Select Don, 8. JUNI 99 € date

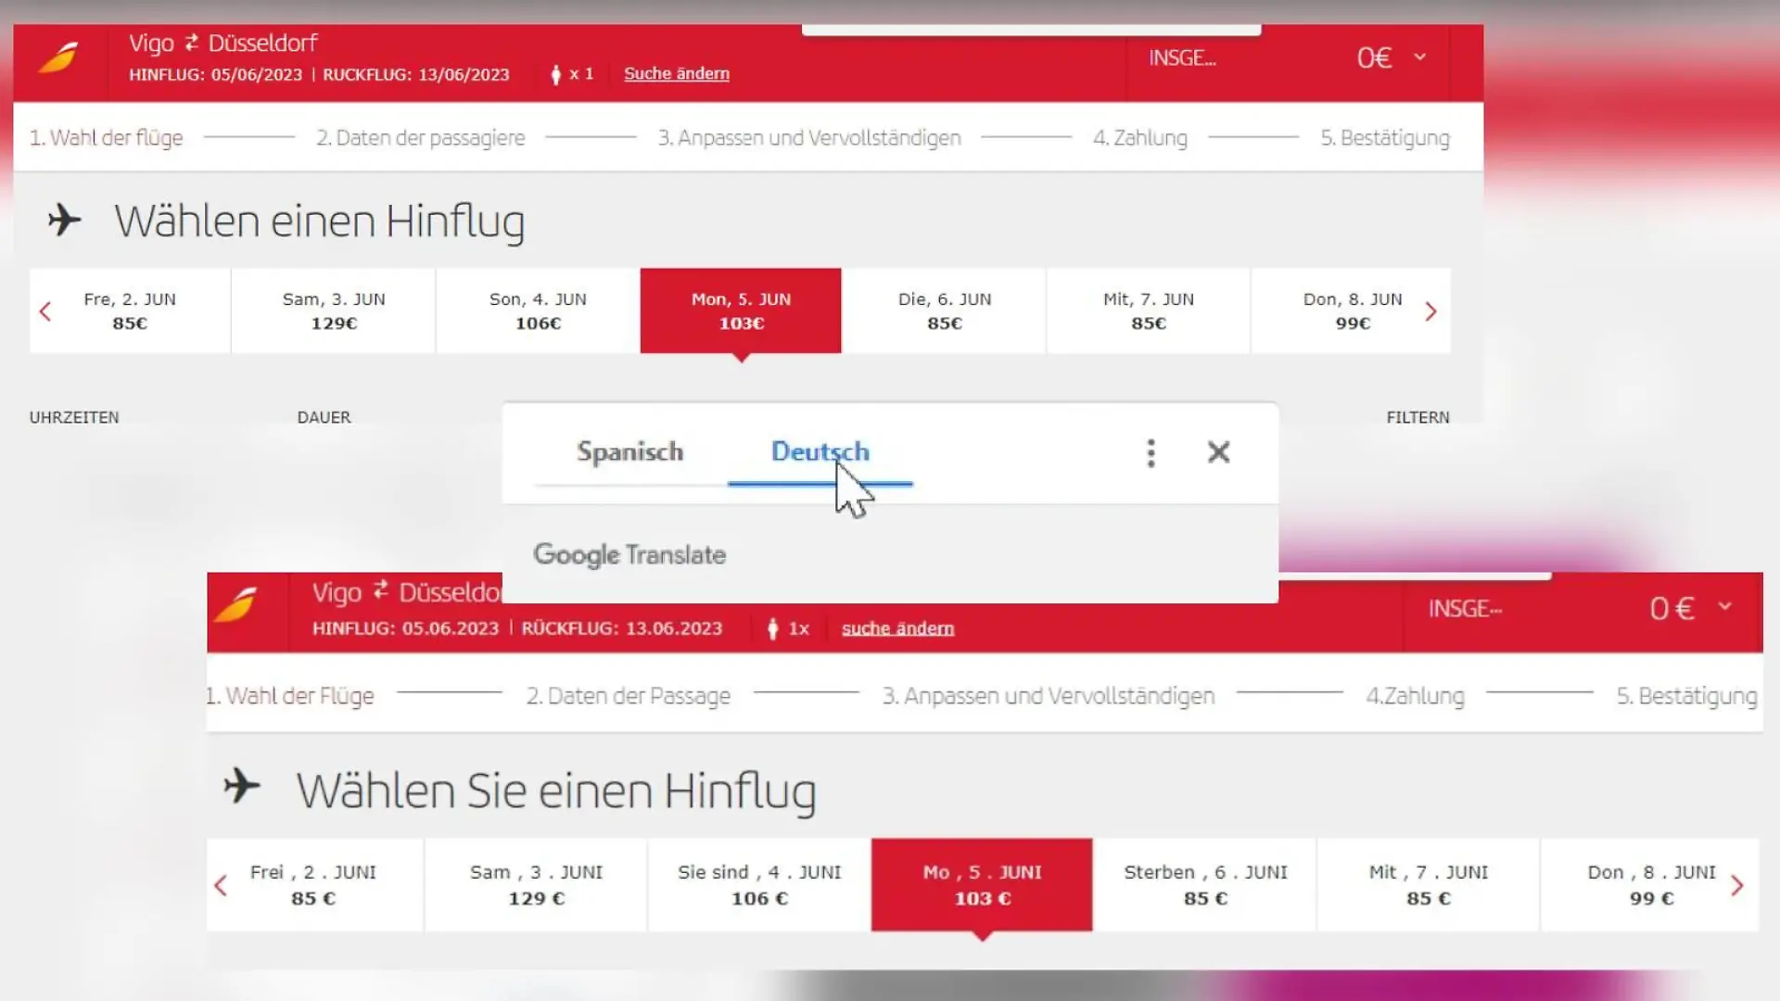[x=1651, y=885]
